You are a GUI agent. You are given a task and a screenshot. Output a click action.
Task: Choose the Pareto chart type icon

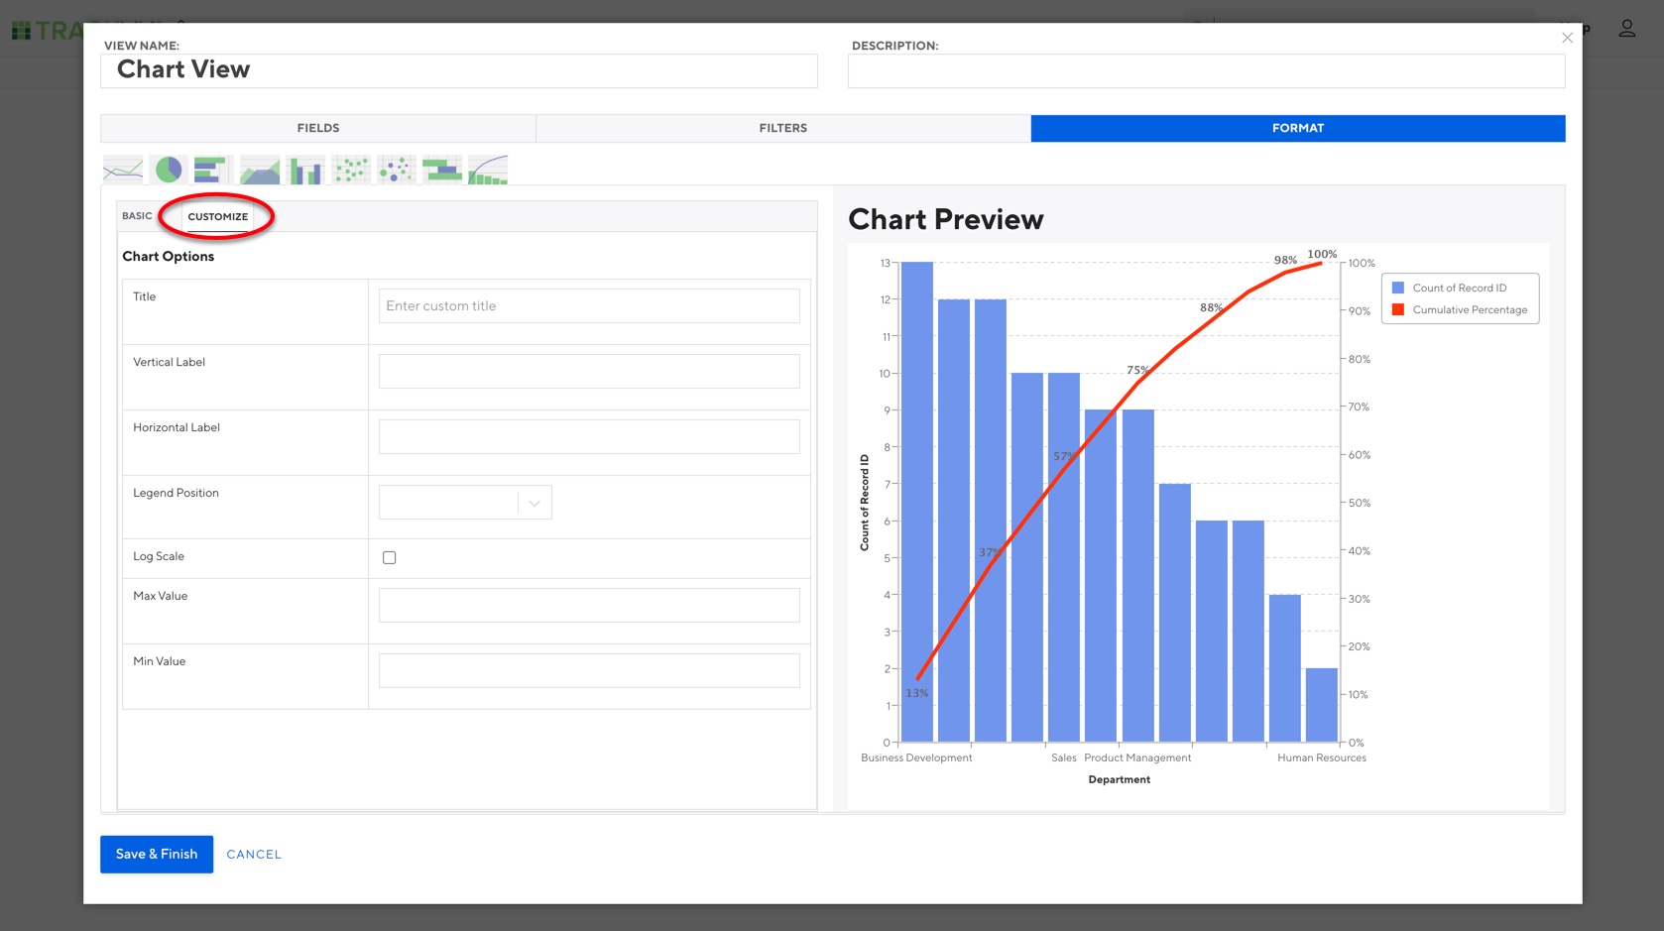point(488,170)
